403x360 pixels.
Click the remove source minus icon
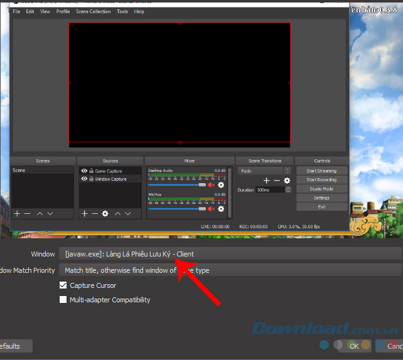click(95, 214)
